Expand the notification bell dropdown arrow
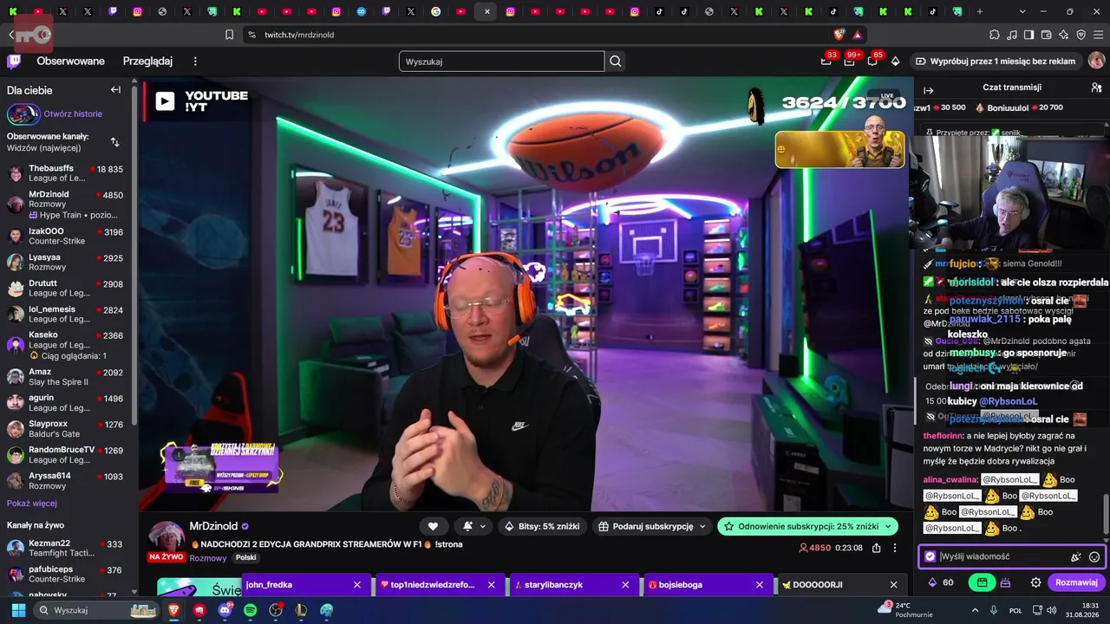Viewport: 1110px width, 624px height. tap(483, 526)
